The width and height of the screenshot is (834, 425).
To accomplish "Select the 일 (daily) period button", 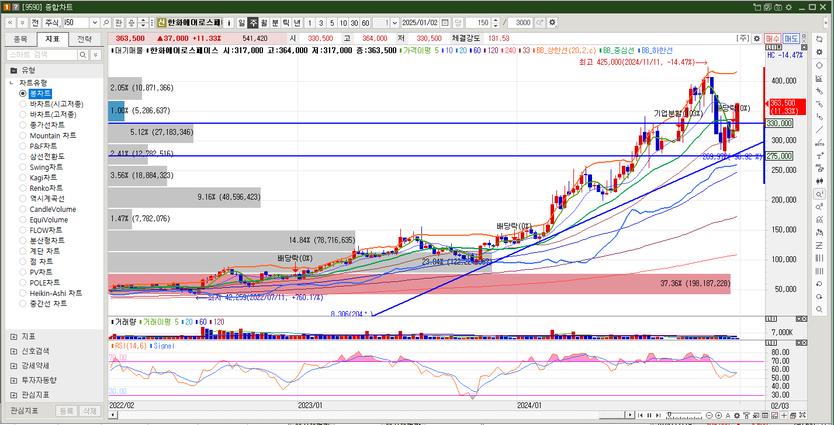I will coord(241,23).
